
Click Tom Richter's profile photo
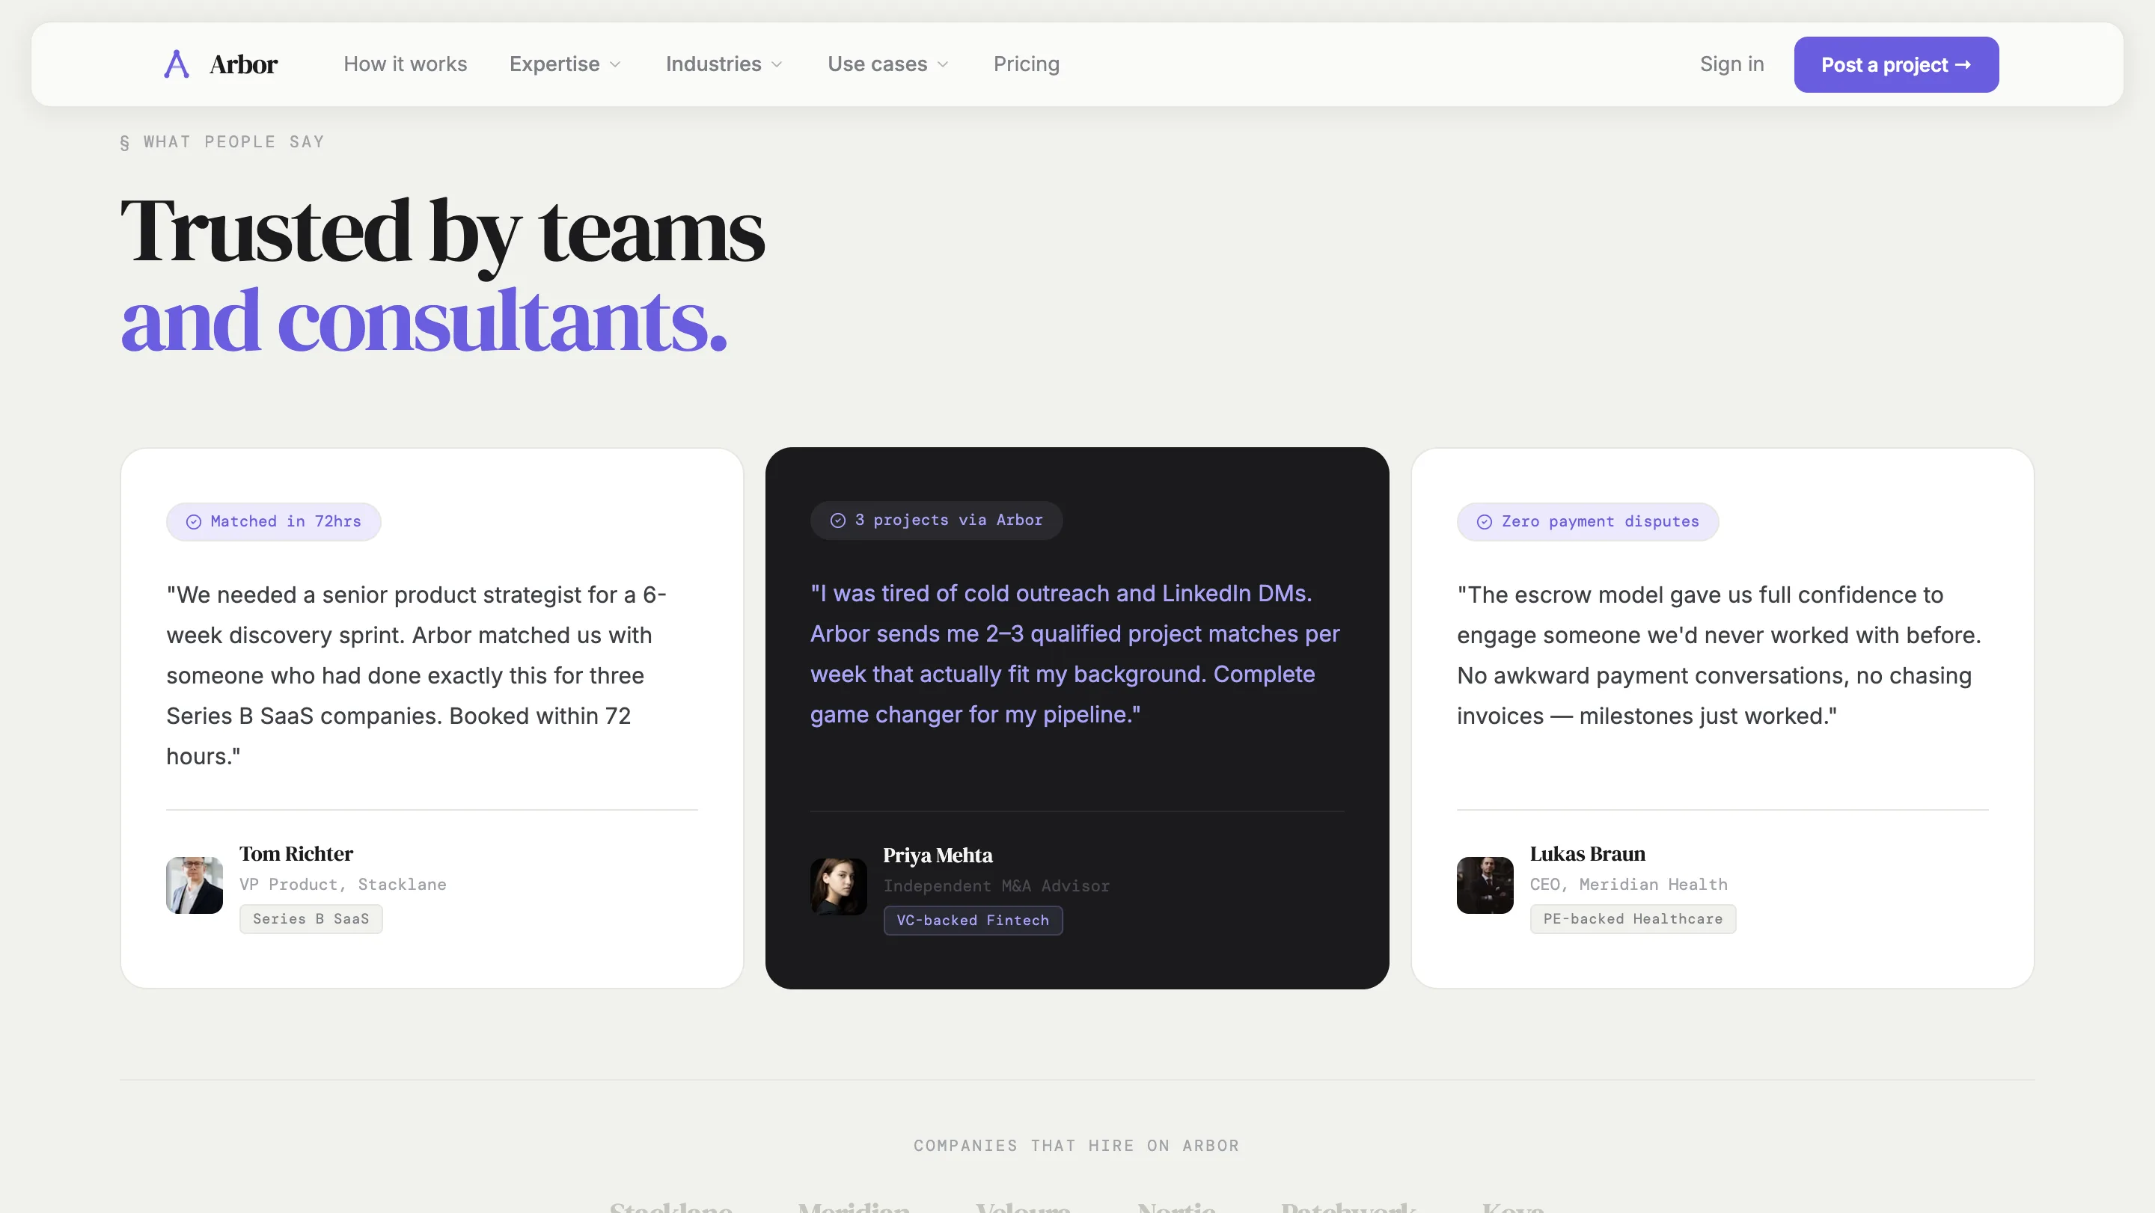click(193, 885)
